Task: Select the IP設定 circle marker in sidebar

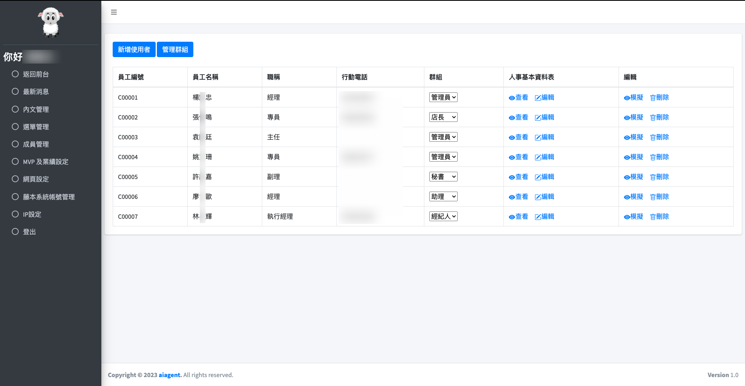Action: [x=15, y=214]
